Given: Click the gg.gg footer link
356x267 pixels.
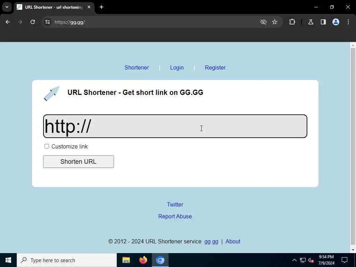Looking at the screenshot, I should 211,242.
